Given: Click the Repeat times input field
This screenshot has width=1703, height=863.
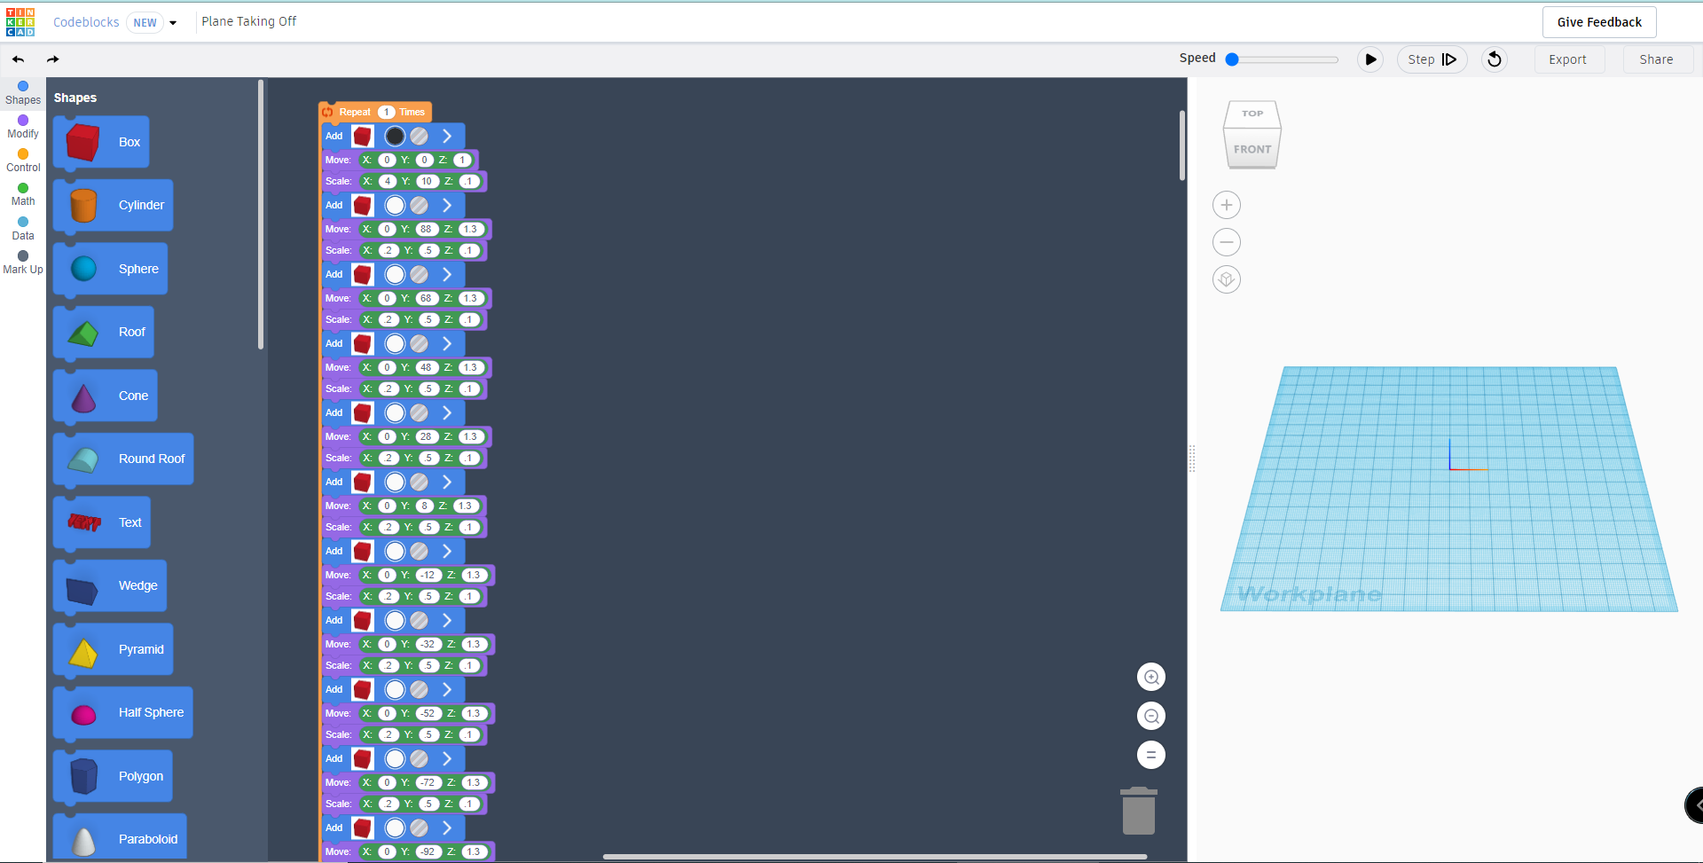Looking at the screenshot, I should [385, 112].
